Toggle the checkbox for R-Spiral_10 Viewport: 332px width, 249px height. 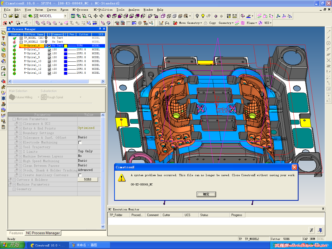point(49,61)
